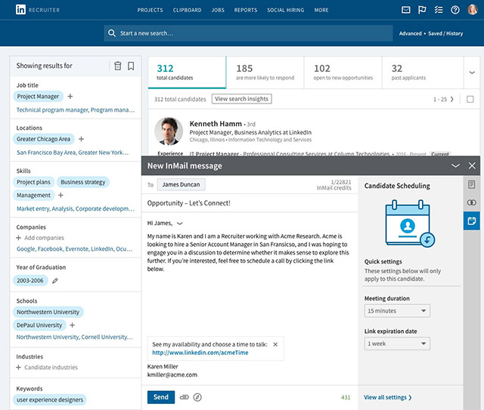Open the user profile avatar
The width and height of the screenshot is (484, 410).
click(x=472, y=10)
